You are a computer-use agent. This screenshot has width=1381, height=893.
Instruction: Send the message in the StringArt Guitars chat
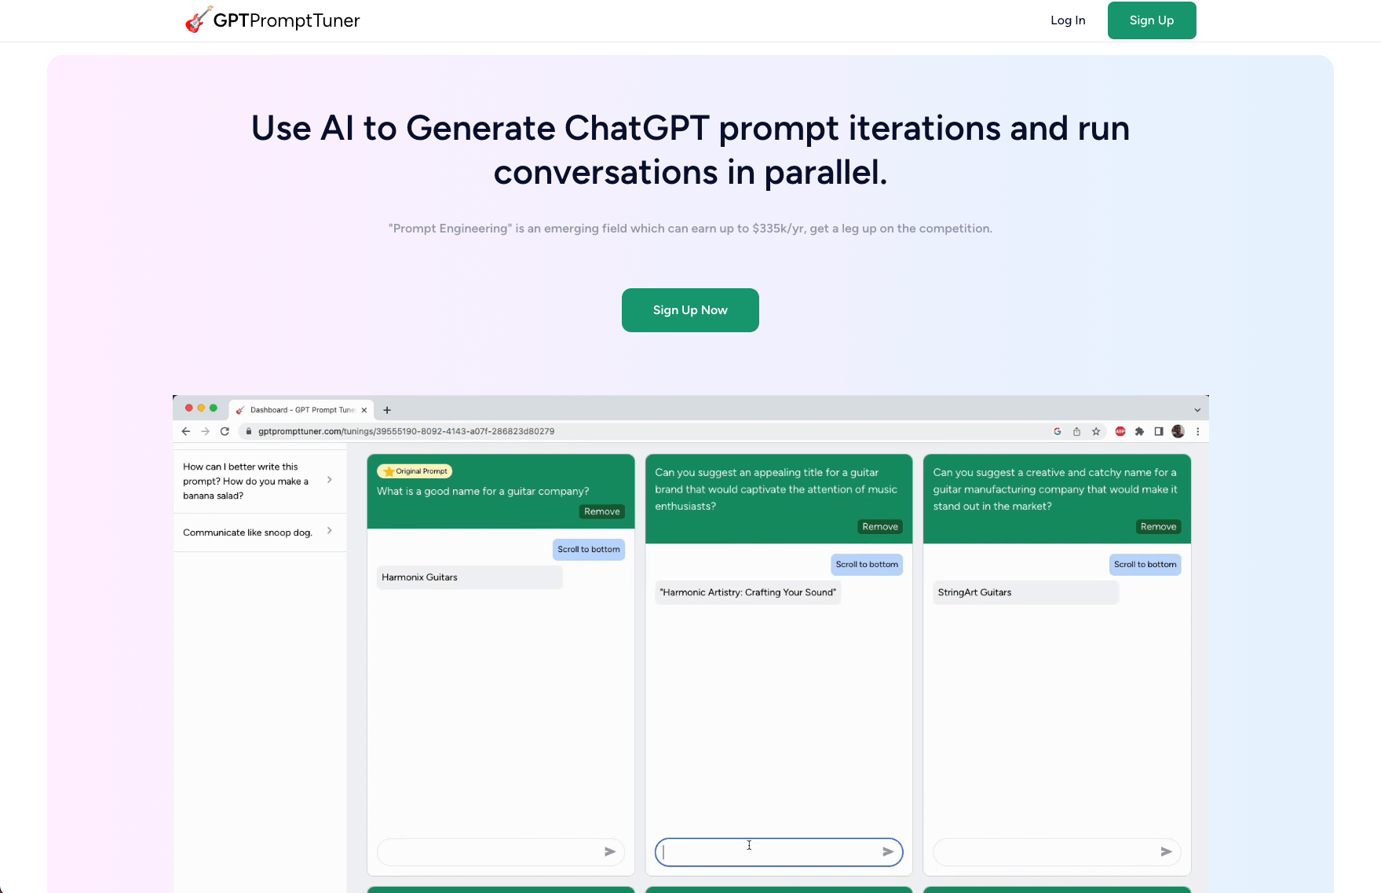tap(1166, 851)
